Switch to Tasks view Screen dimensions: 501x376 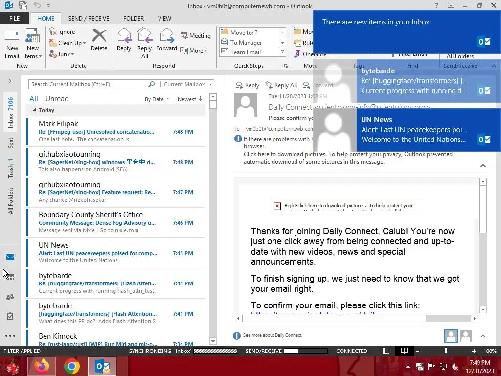pos(10,316)
